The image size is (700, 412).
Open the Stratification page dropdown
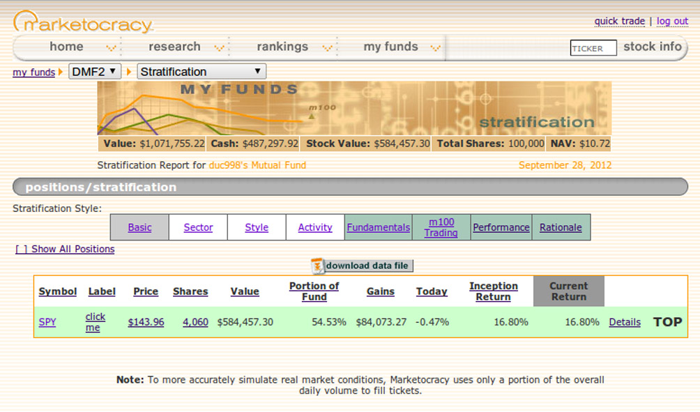pyautogui.click(x=201, y=71)
